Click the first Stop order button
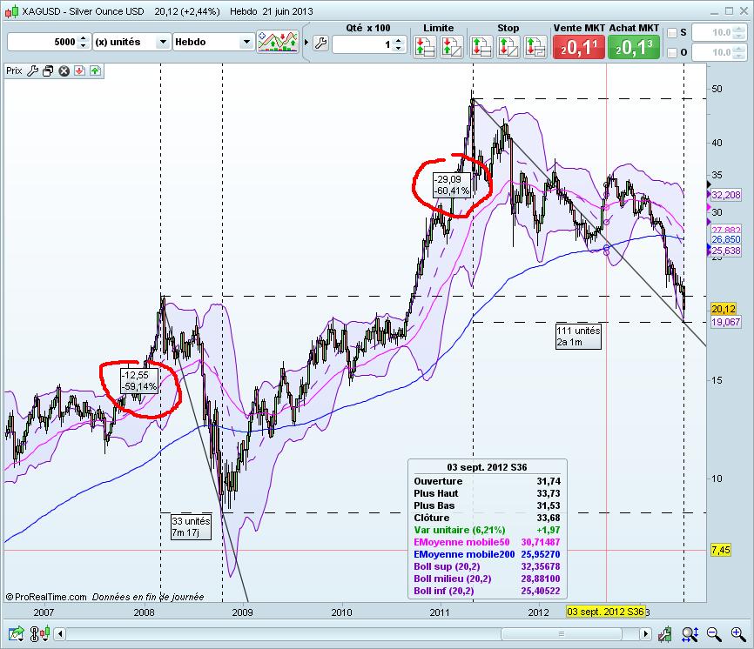Viewport: 754px width, 649px height. (481, 47)
